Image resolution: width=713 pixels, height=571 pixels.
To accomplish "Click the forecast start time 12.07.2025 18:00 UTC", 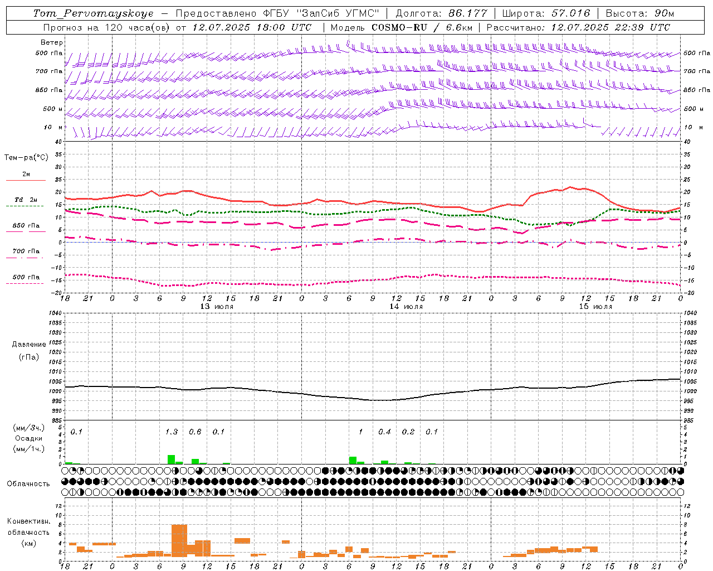I will 252,27.
